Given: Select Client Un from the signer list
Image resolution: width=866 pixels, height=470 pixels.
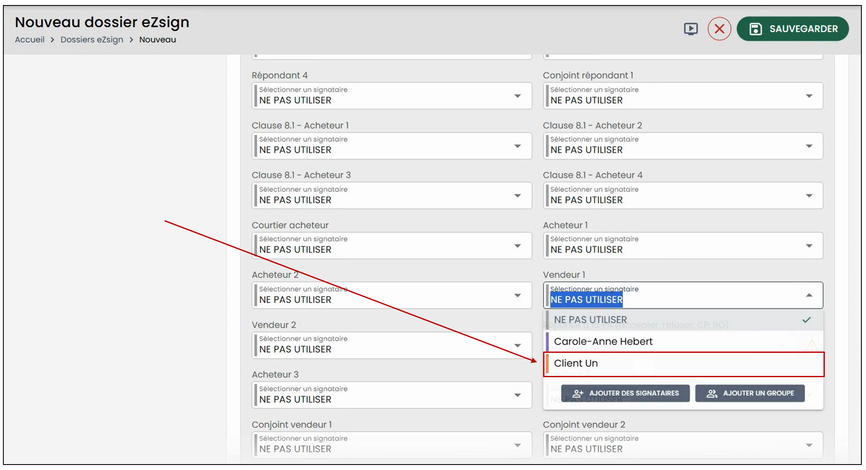Looking at the screenshot, I should coord(684,364).
